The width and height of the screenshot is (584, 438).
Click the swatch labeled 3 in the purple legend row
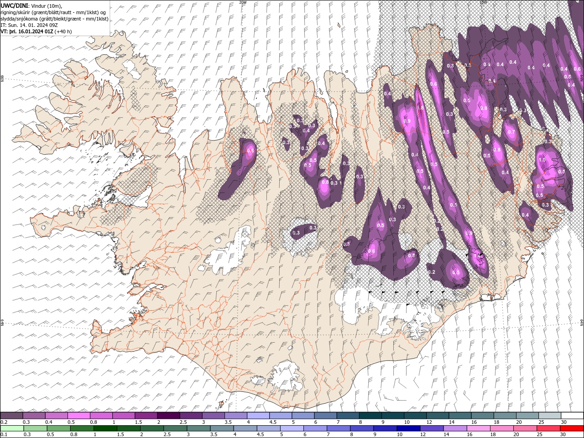tap(213, 416)
